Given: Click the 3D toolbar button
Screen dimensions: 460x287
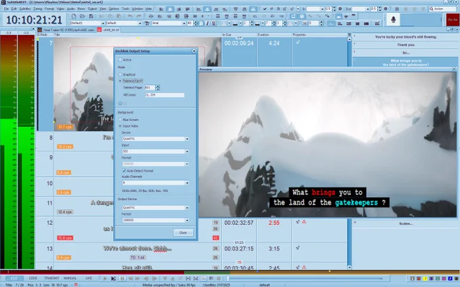Looking at the screenshot, I should [x=305, y=23].
